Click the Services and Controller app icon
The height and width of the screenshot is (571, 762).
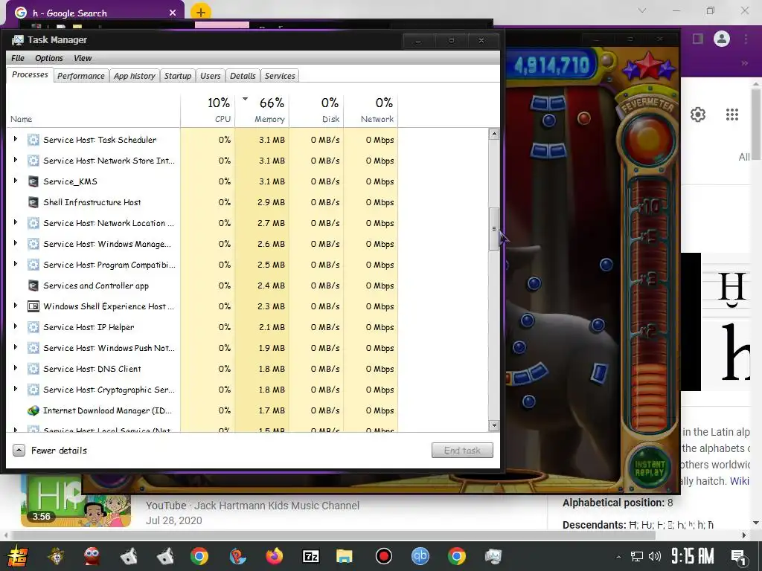click(x=33, y=286)
